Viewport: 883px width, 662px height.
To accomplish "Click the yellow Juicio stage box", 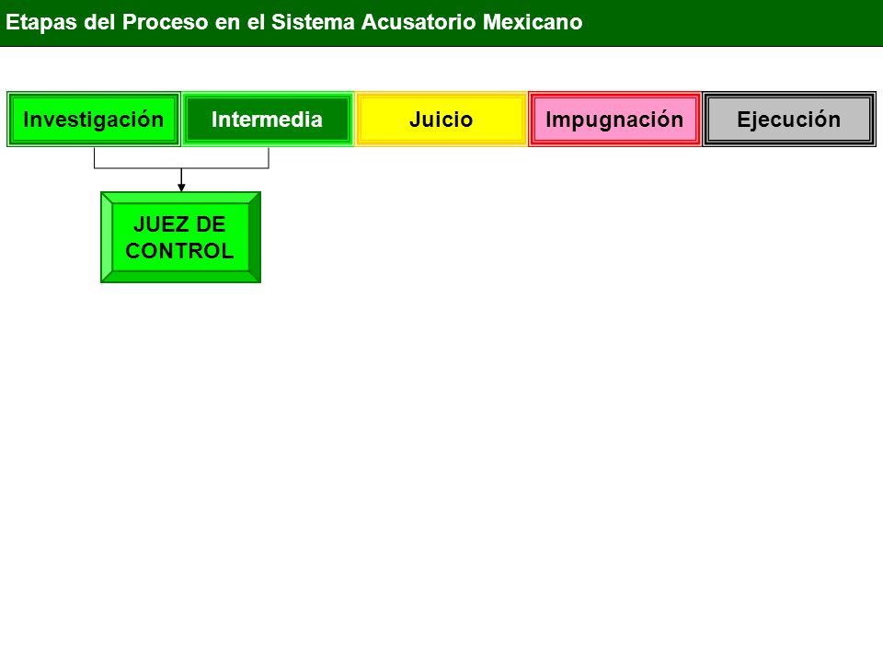I will point(441,120).
